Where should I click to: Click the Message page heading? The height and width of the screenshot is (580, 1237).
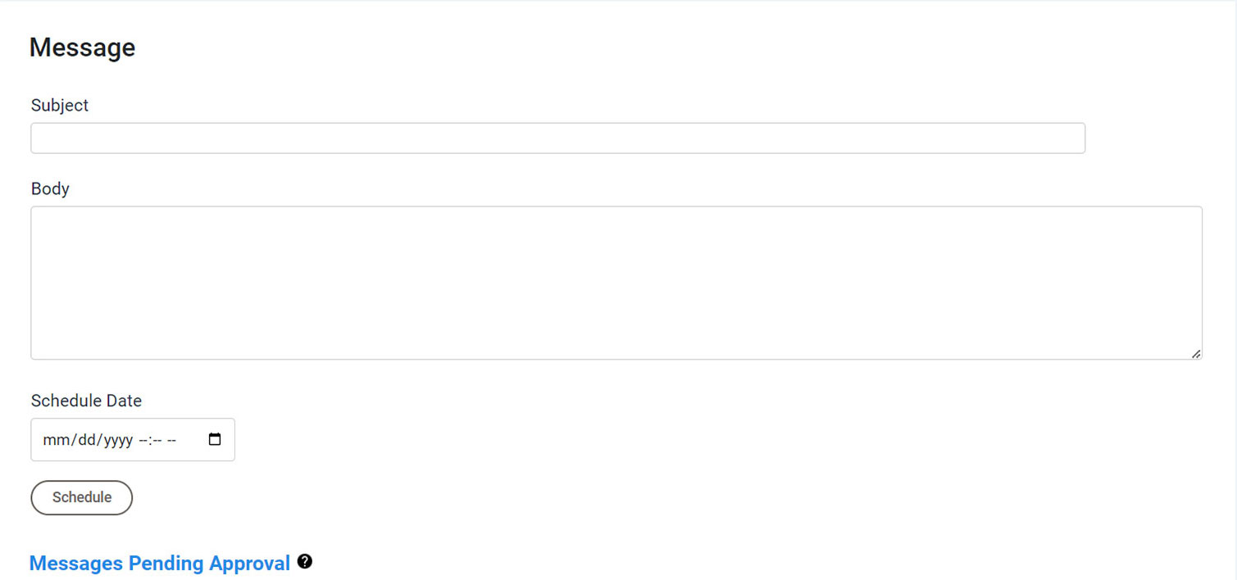pyautogui.click(x=82, y=47)
